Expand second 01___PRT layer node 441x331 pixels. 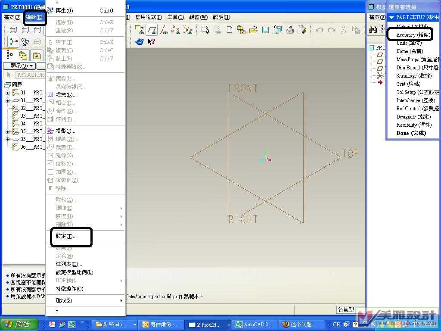click(8, 100)
